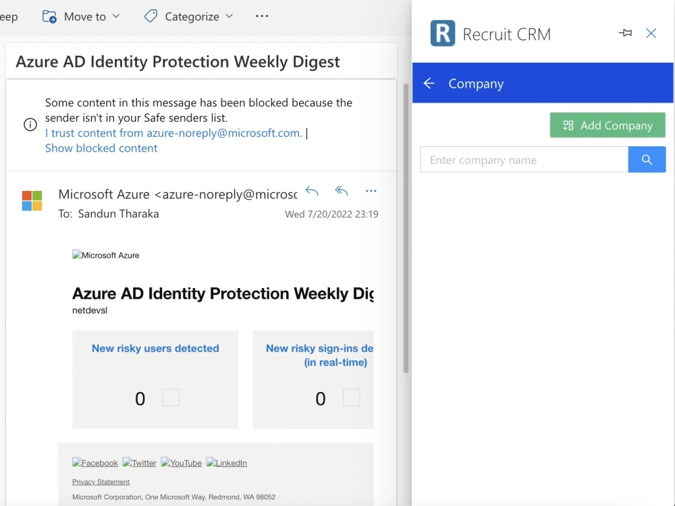Click the netdevsl tenant name
This screenshot has width=675, height=506.
pos(90,310)
